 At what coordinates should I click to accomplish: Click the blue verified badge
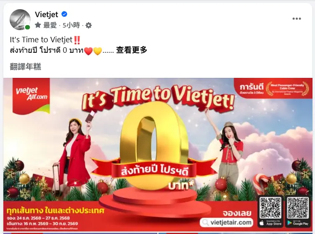[x=64, y=14]
